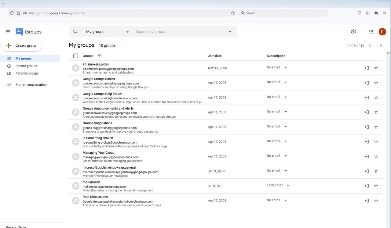
Task: Open the account avatar R
Action: pos(382,32)
